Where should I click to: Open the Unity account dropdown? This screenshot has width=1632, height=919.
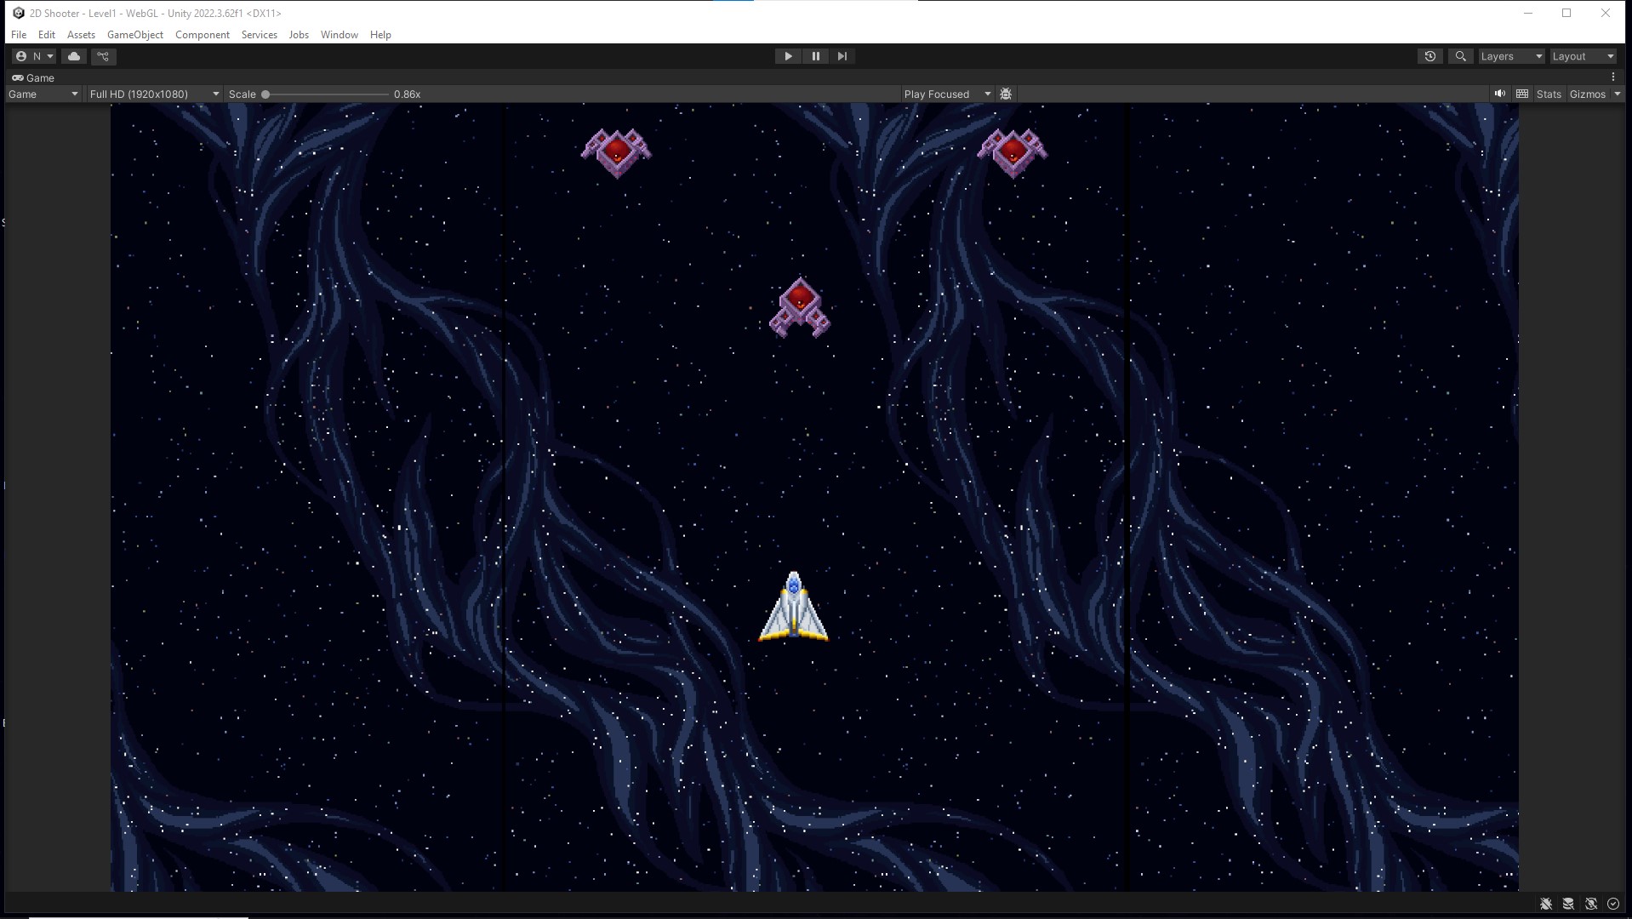35,56
